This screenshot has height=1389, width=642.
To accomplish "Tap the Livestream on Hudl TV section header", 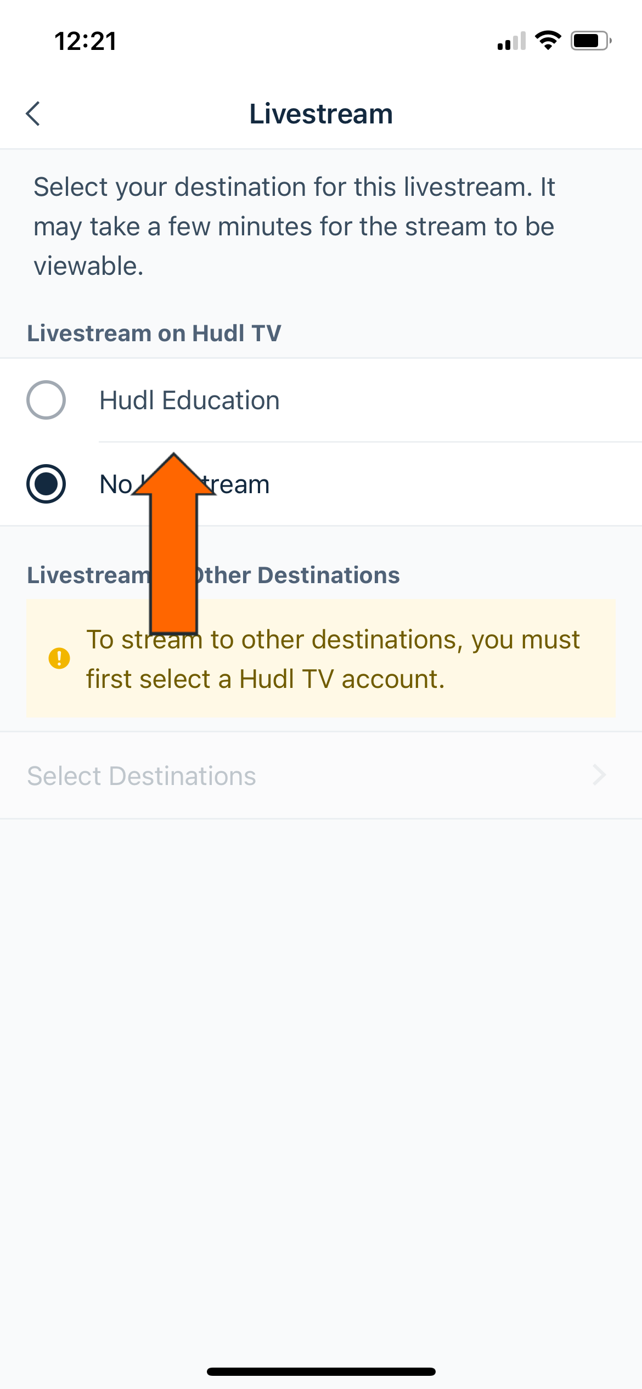I will tap(155, 332).
